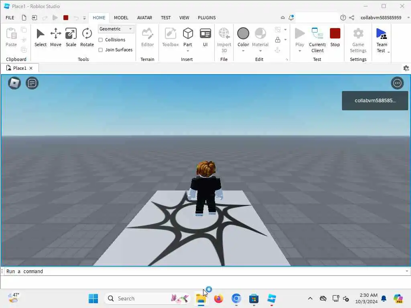
Task: Activate the Move tool
Action: point(55,37)
